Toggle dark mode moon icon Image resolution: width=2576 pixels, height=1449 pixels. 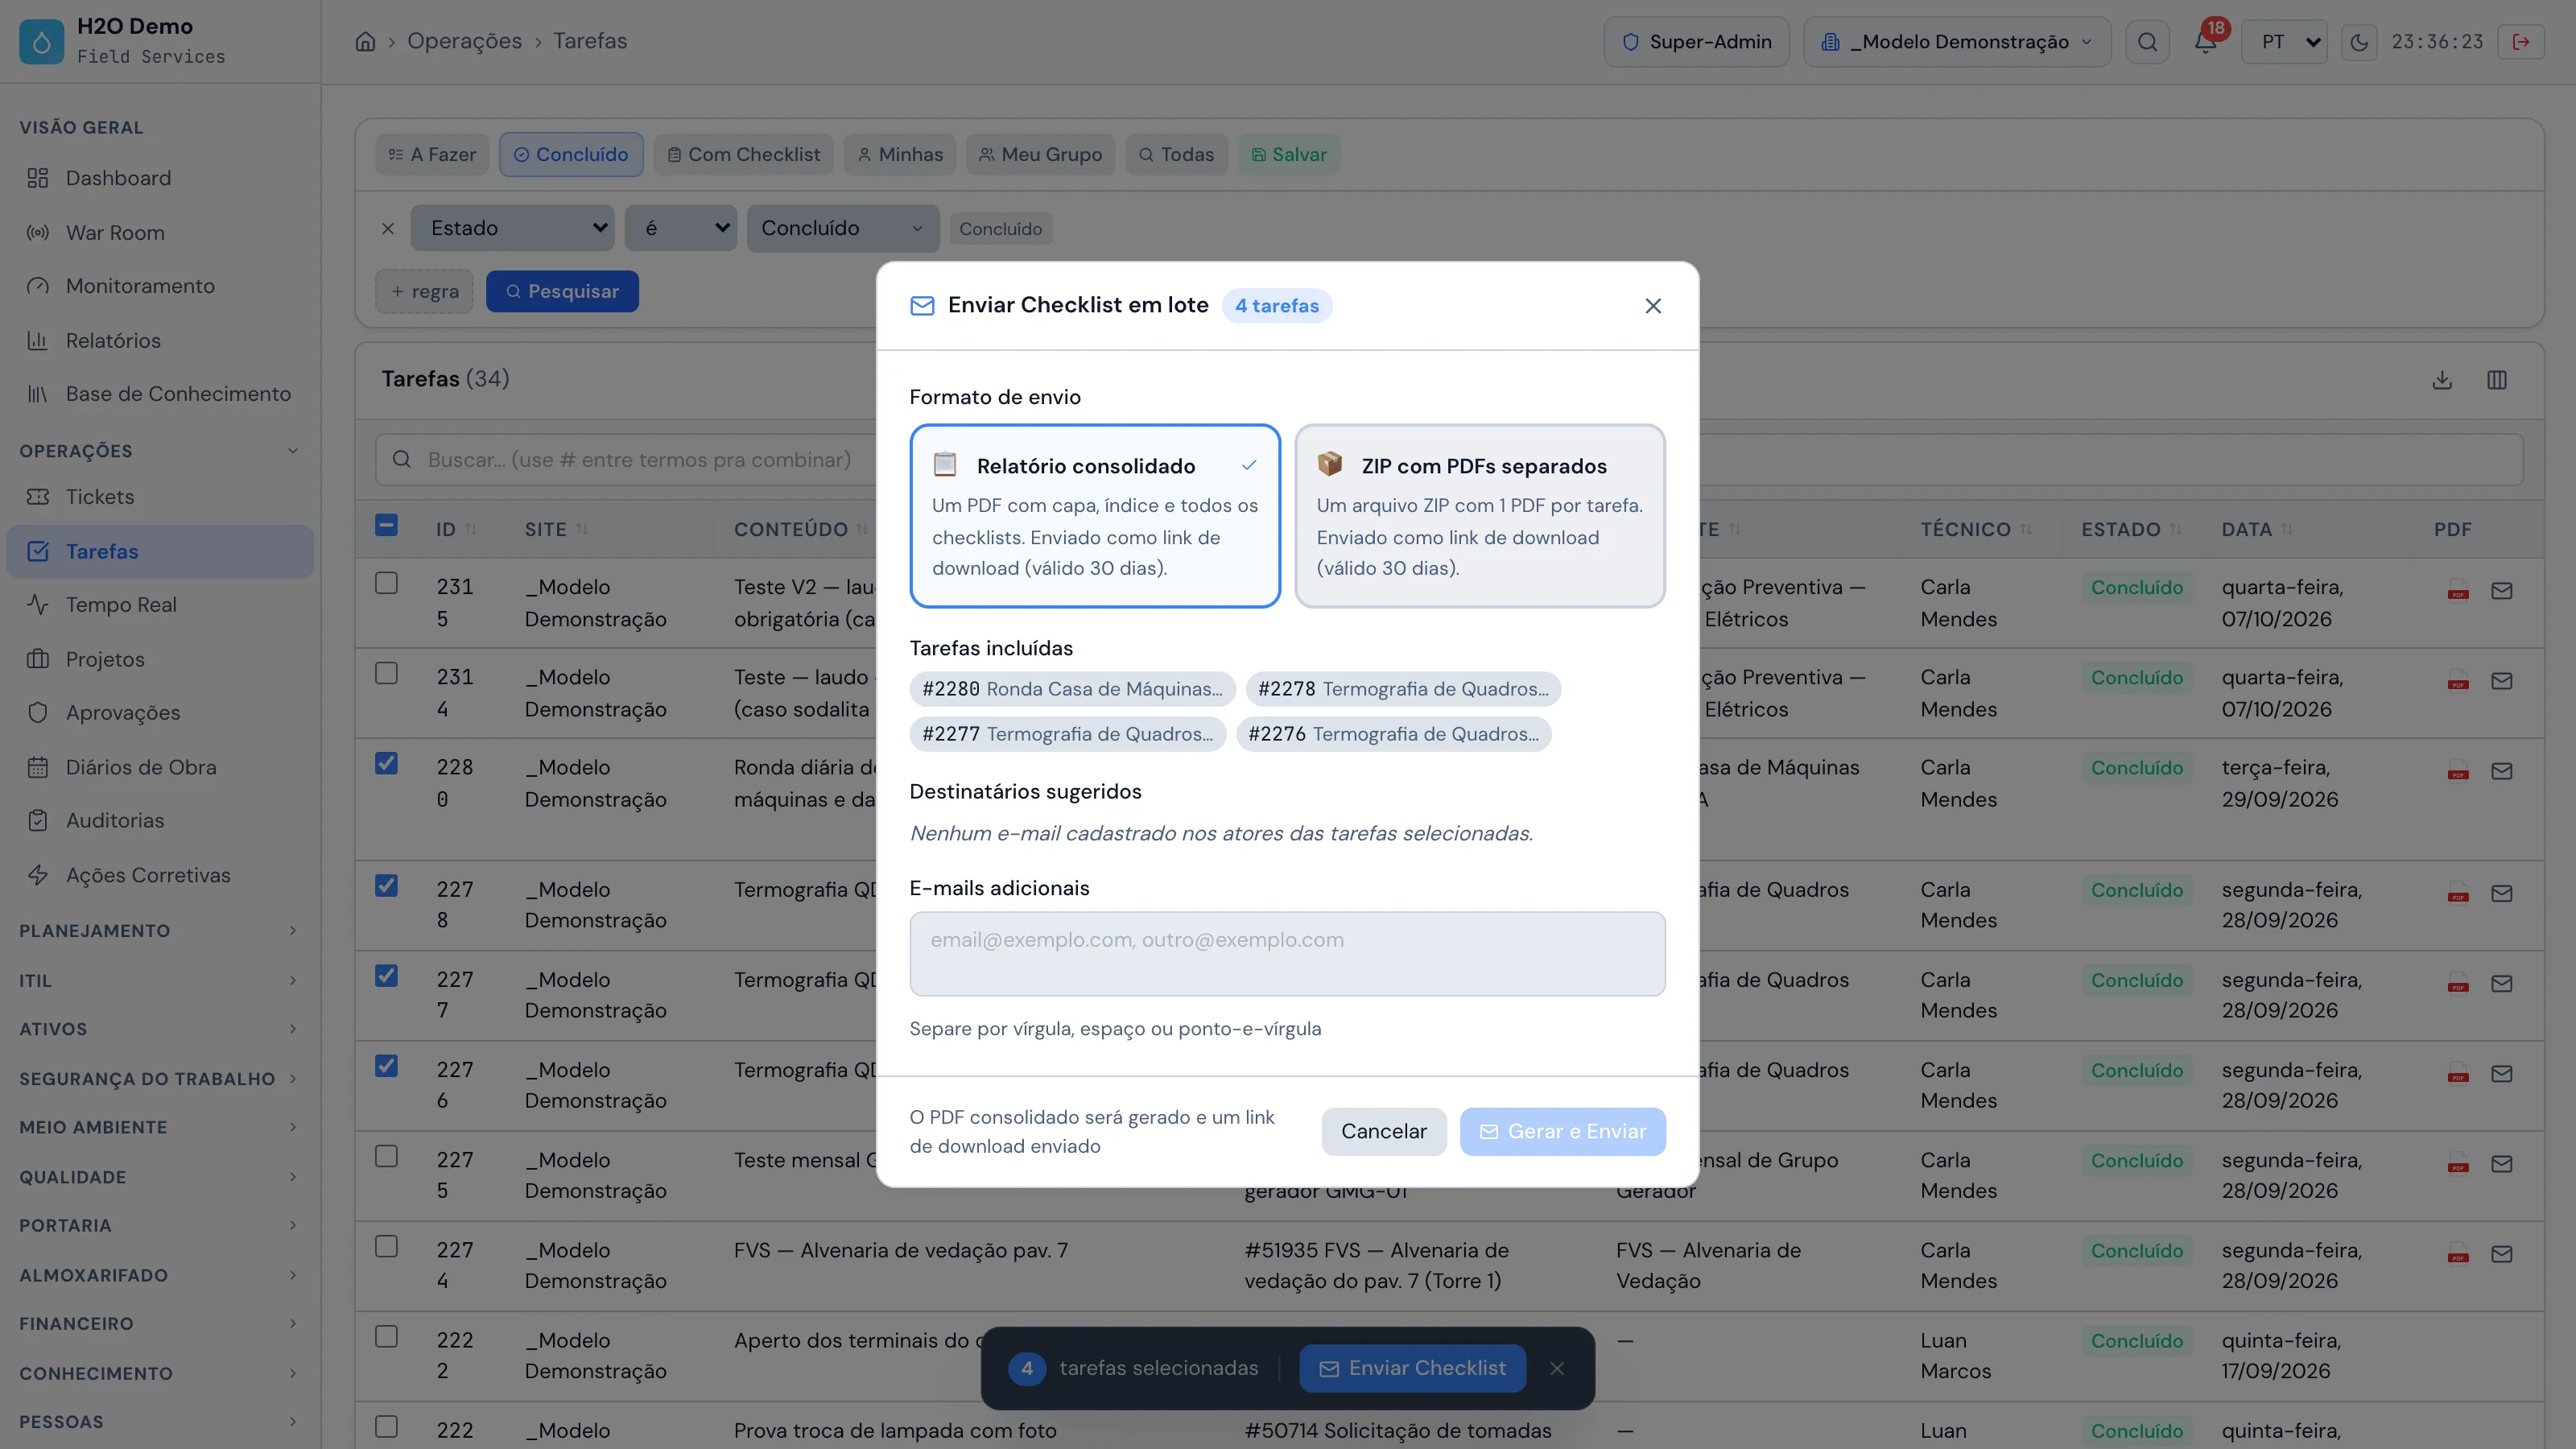(2358, 42)
